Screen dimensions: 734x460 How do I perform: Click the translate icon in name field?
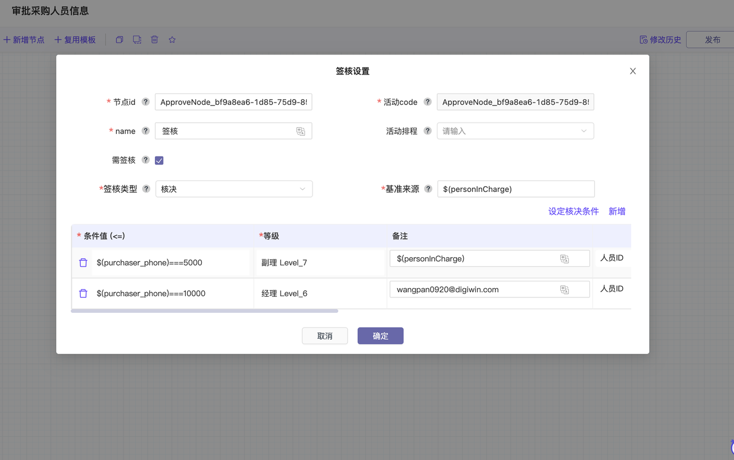300,131
